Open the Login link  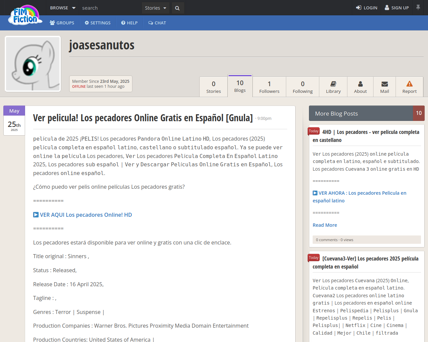coord(366,8)
